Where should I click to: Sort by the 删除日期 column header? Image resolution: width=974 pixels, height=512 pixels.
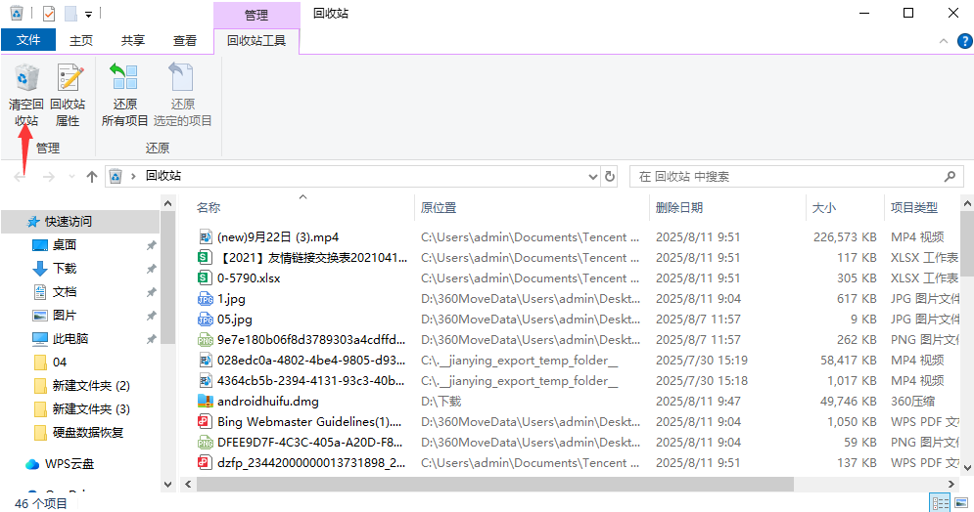click(678, 207)
